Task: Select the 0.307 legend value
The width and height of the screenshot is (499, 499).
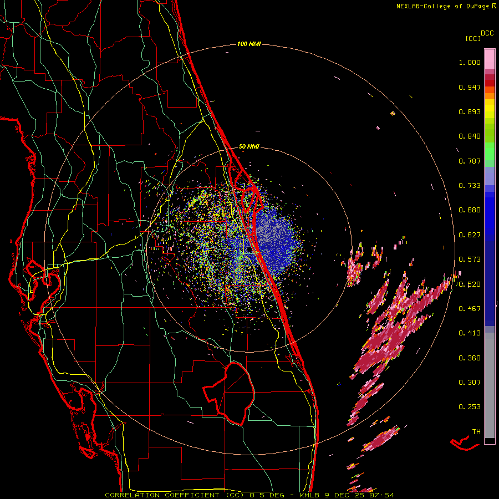Action: click(x=470, y=383)
